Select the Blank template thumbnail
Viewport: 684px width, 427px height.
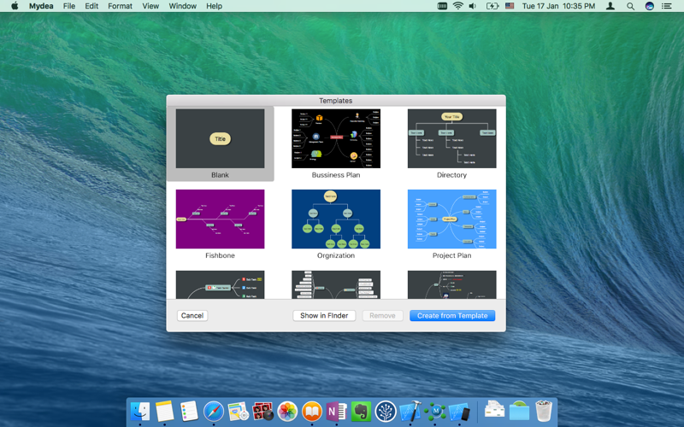pos(220,138)
